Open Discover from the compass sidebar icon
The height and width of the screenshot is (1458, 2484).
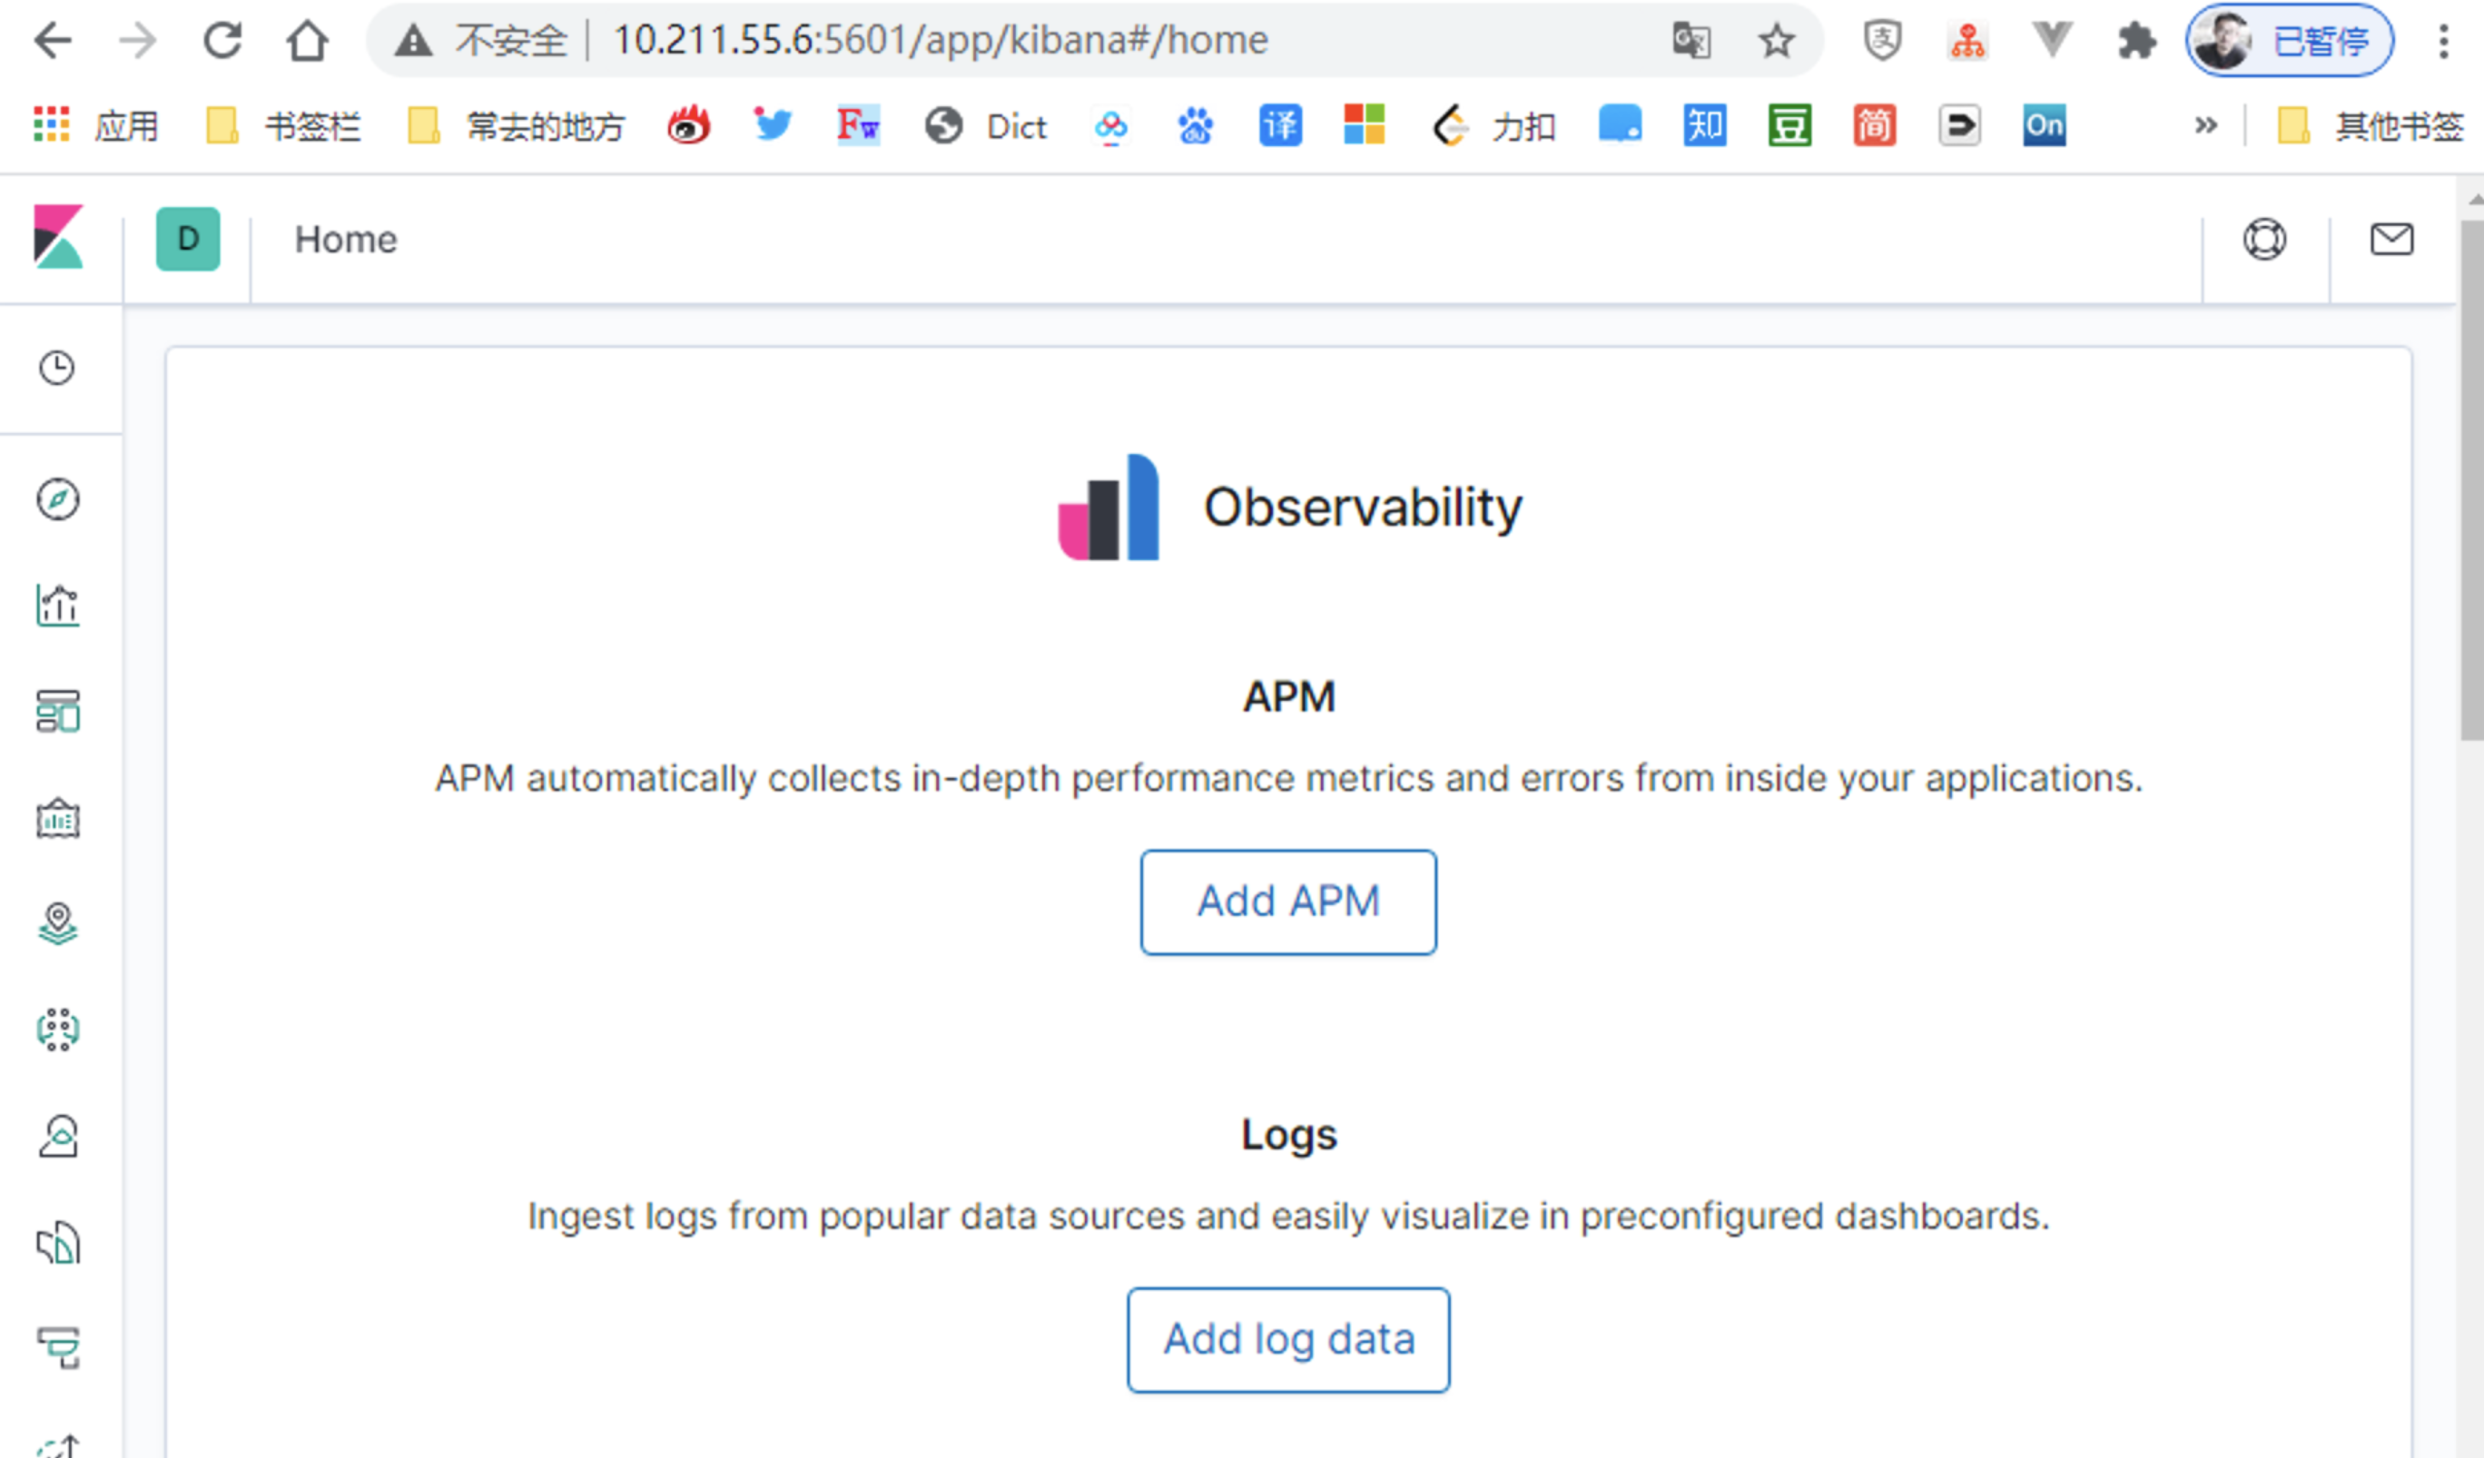tap(57, 498)
